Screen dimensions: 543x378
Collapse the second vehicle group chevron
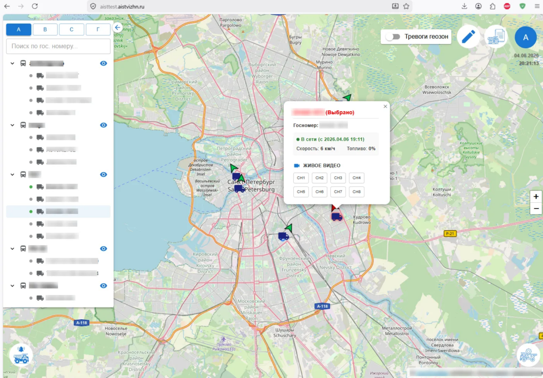pos(13,125)
